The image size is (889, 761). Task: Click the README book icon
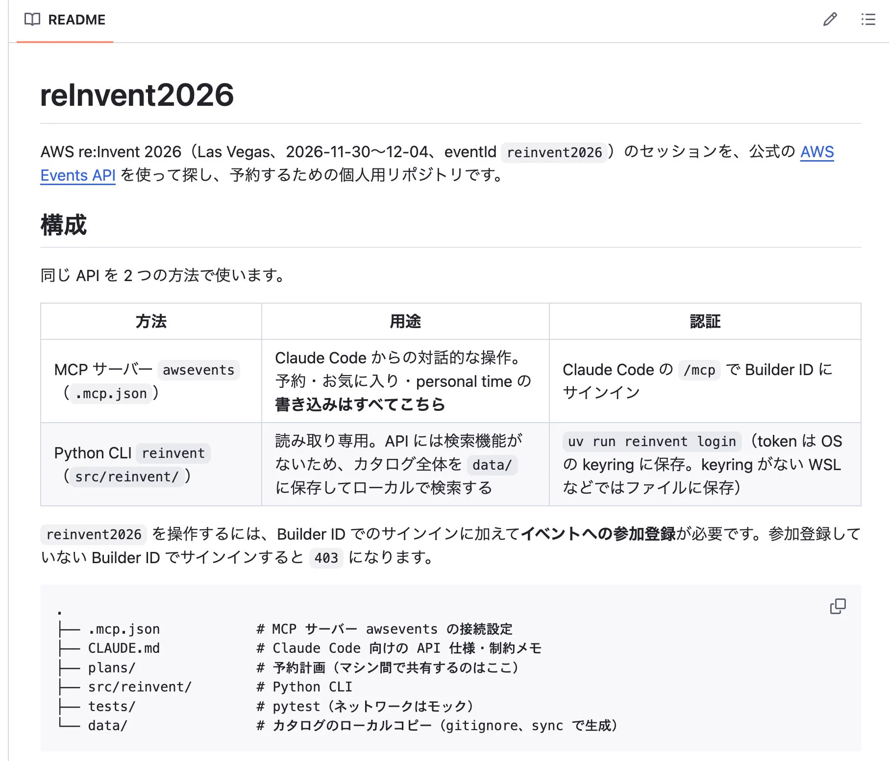coord(32,20)
